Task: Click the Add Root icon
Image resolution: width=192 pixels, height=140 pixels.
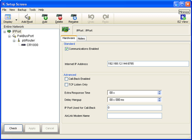Action: point(27,17)
